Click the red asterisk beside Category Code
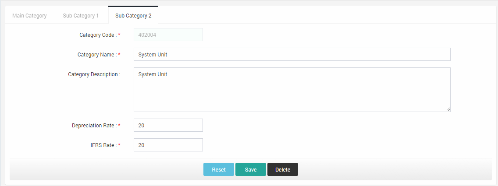 [x=119, y=35]
